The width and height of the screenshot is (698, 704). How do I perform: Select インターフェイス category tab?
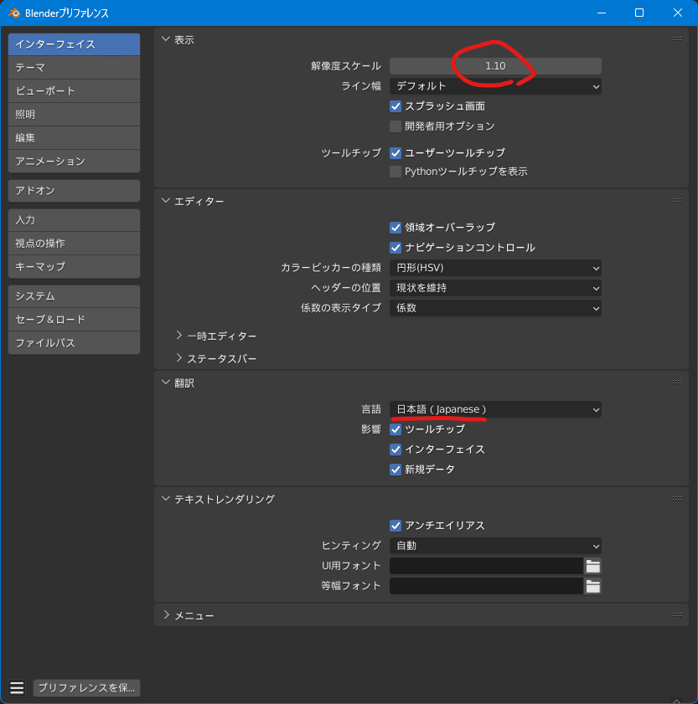click(75, 44)
